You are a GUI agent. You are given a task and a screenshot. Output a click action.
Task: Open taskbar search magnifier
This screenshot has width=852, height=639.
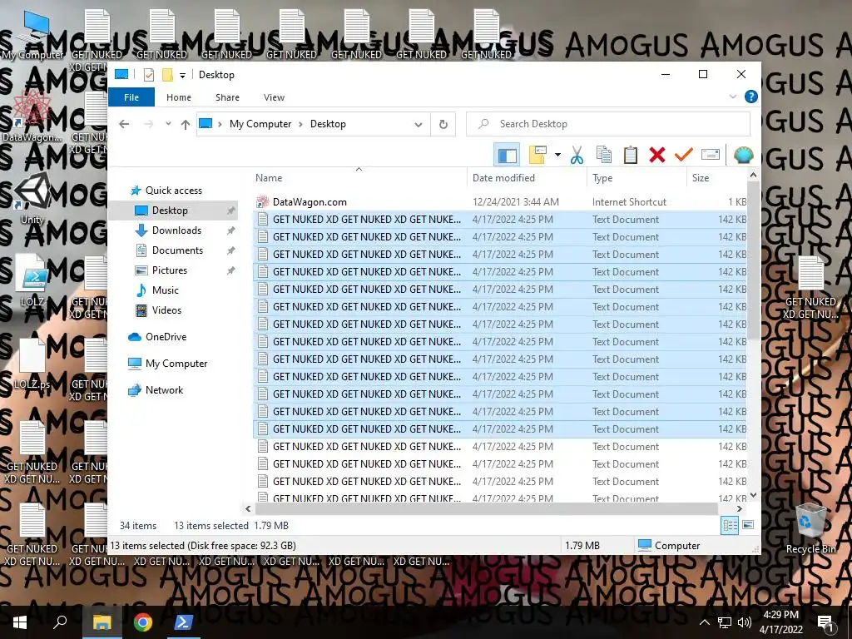click(60, 622)
